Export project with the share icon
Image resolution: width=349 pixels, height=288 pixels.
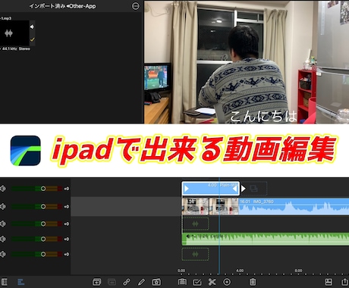[344, 282]
